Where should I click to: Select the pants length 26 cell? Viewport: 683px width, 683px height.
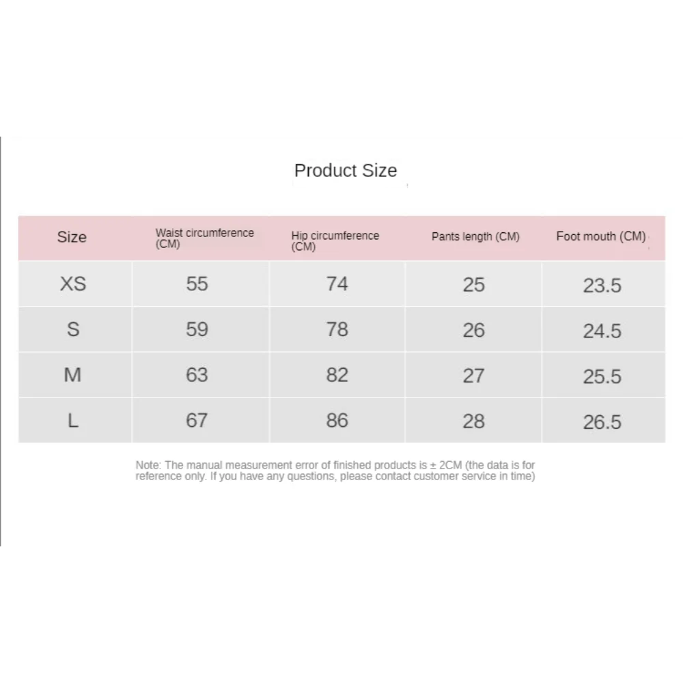pyautogui.click(x=473, y=330)
